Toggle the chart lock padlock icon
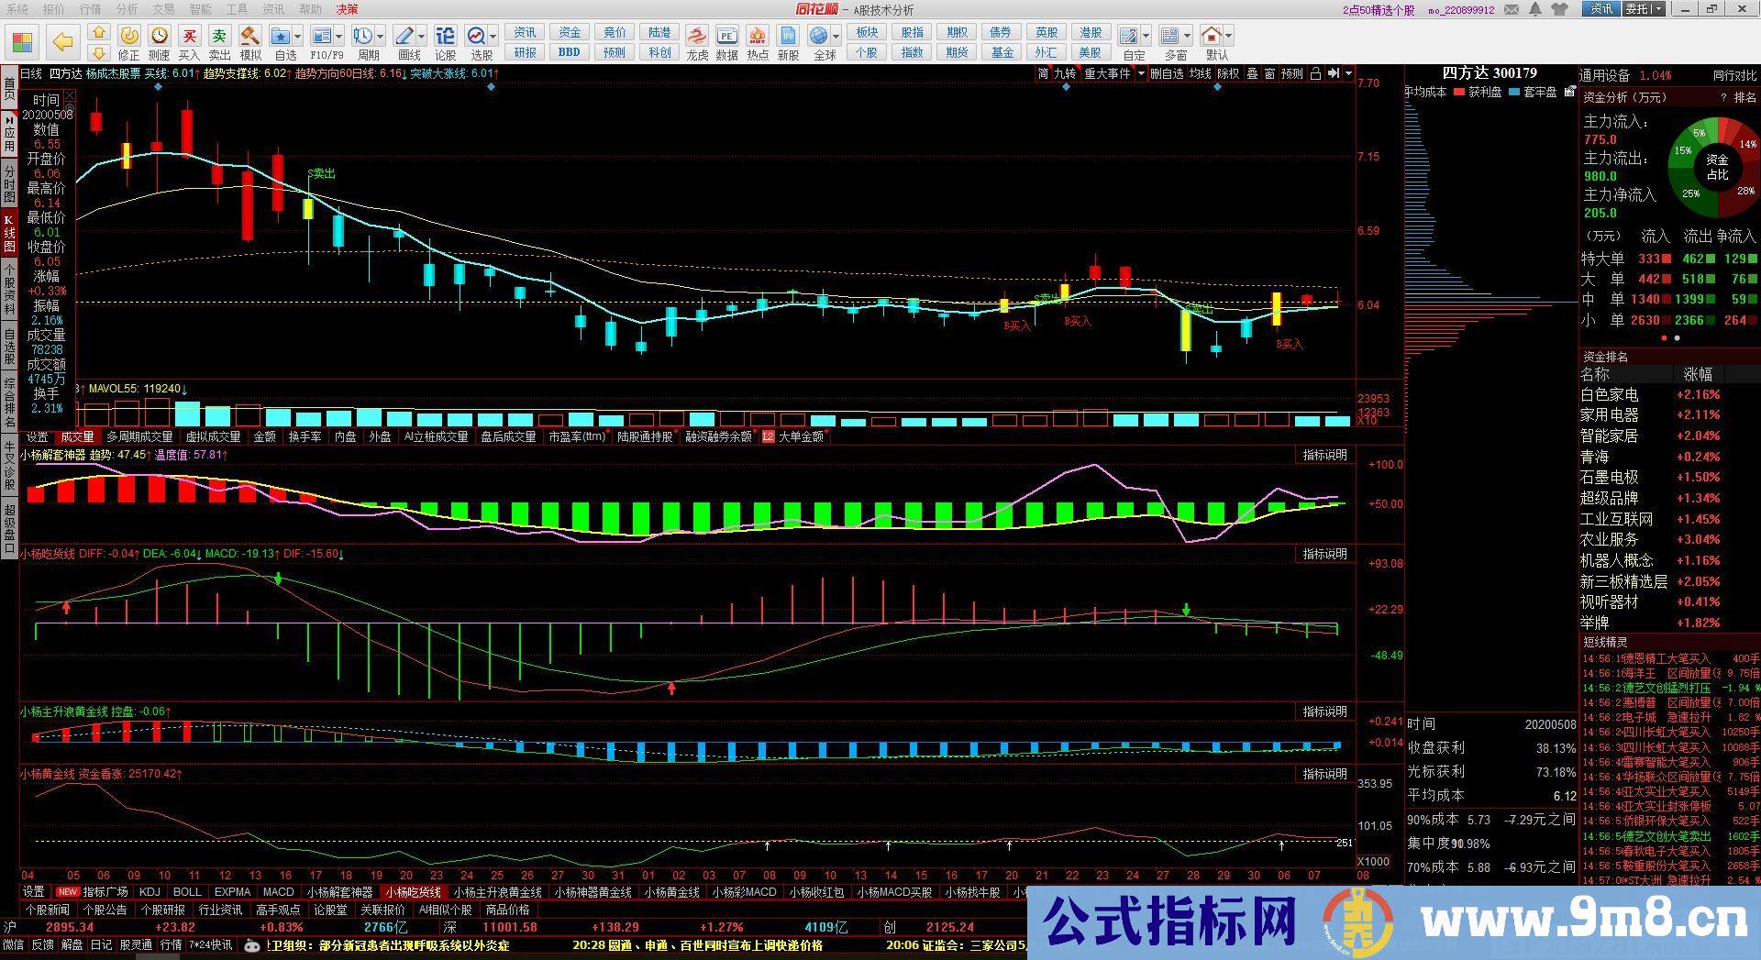This screenshot has width=1761, height=960. (1315, 73)
